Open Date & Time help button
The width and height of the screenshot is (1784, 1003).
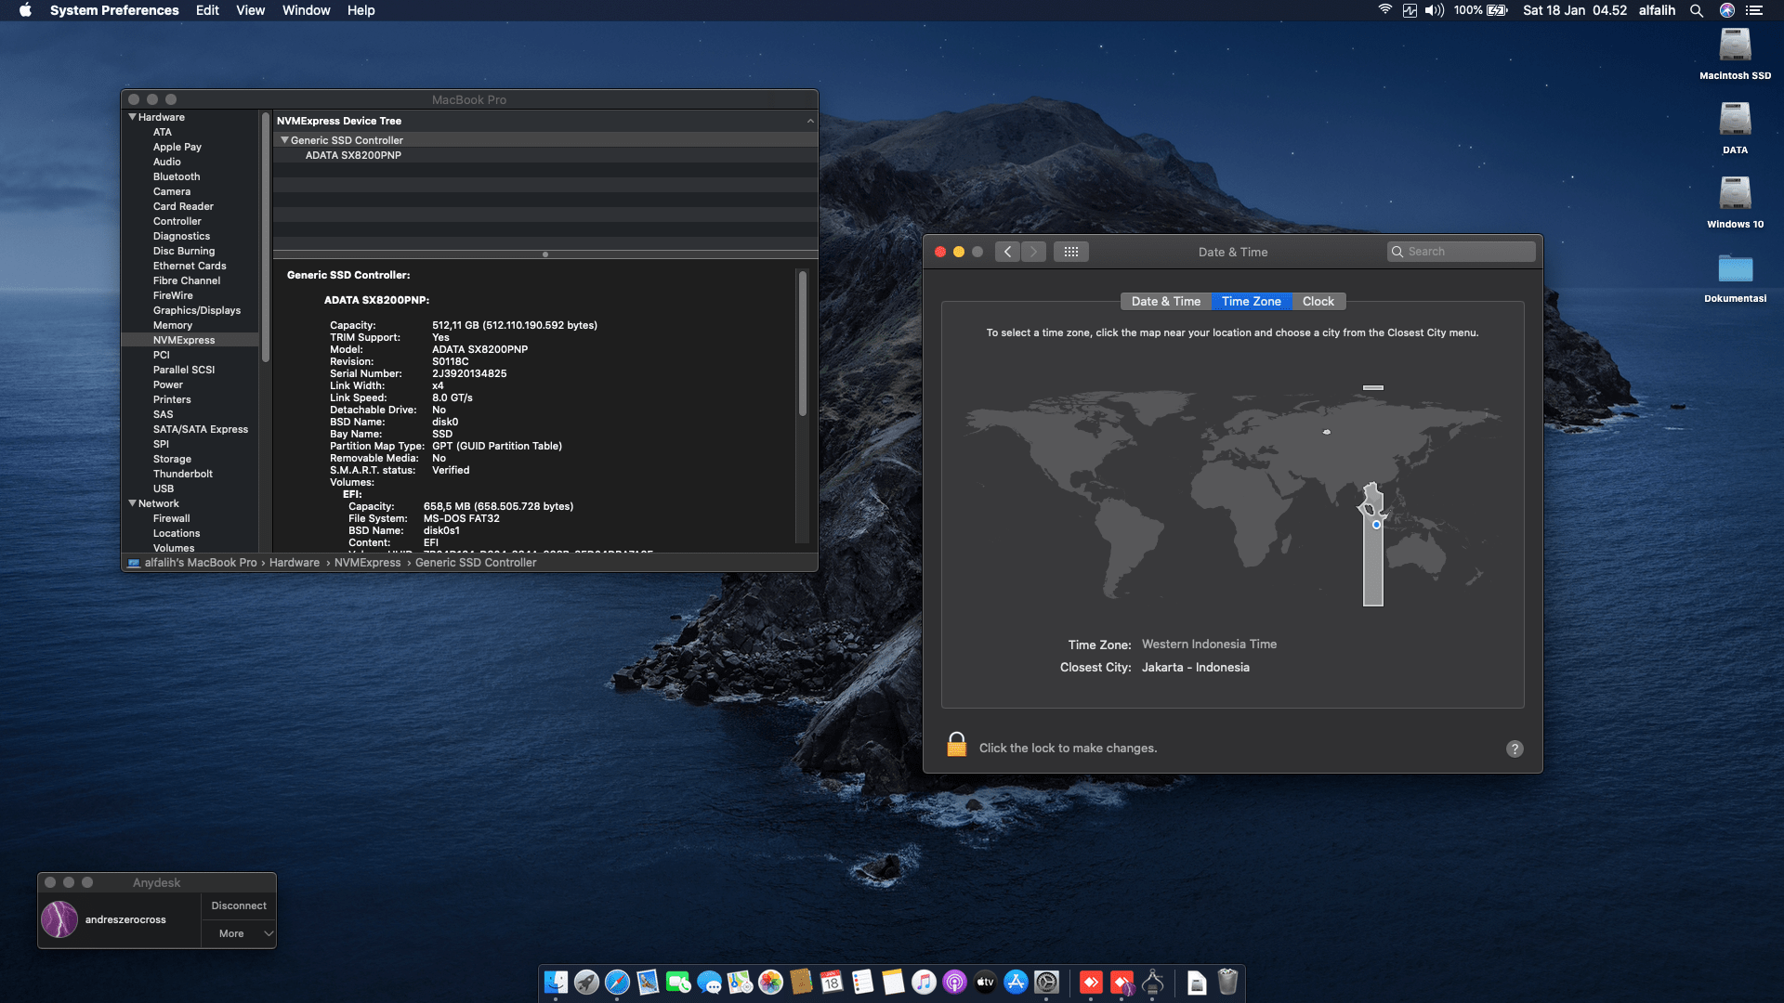click(x=1515, y=749)
